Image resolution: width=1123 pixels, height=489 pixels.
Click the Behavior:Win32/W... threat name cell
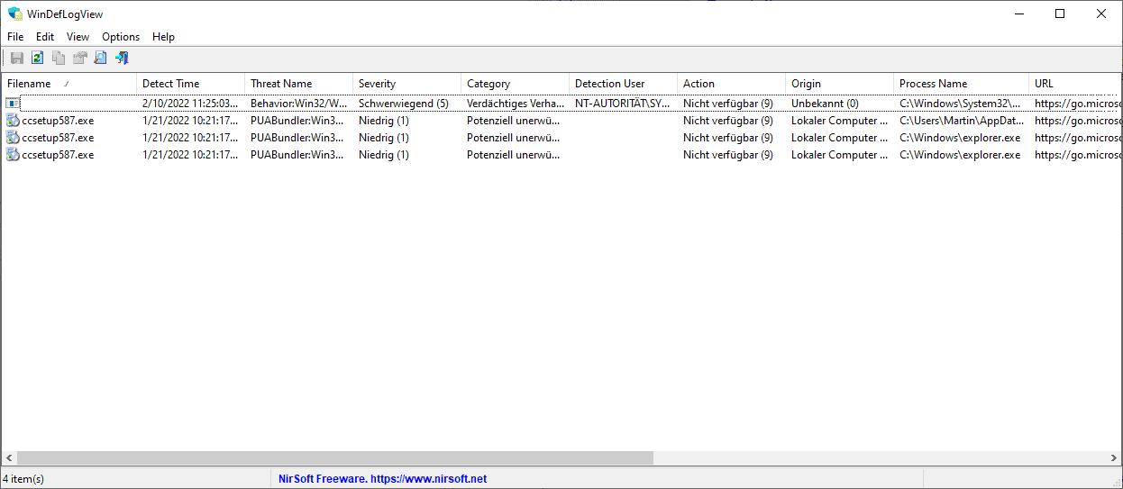coord(299,104)
